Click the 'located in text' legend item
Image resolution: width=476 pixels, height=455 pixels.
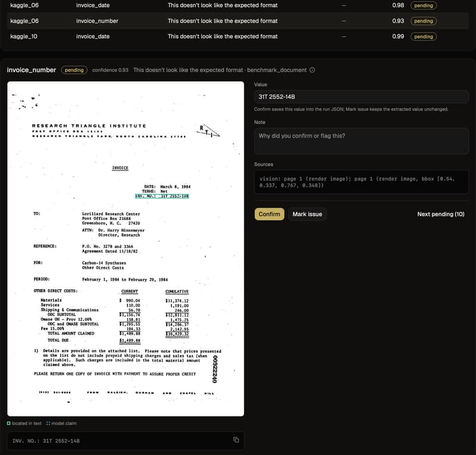(24, 423)
